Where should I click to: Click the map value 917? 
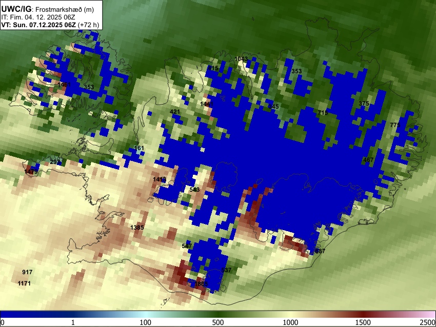point(27,272)
